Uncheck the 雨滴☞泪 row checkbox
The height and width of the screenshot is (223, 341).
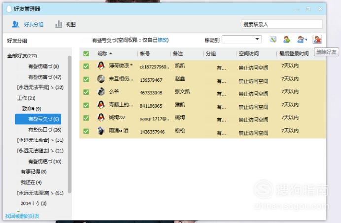(86, 131)
